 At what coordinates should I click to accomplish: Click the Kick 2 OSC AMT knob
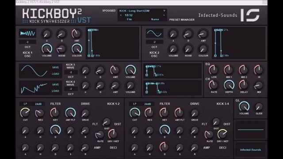click(x=203, y=34)
